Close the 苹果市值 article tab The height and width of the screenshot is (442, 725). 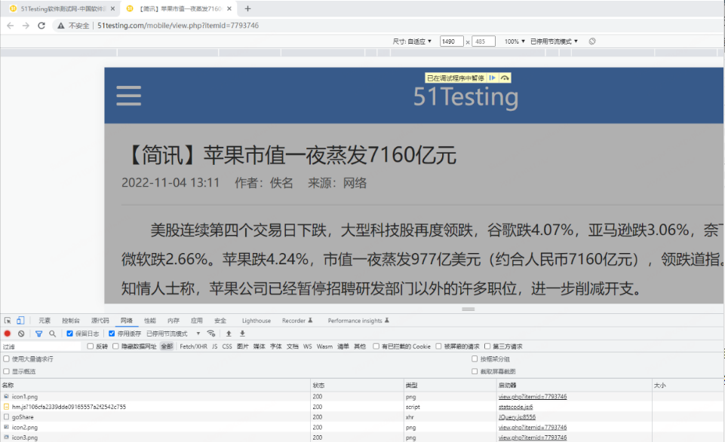coord(229,8)
